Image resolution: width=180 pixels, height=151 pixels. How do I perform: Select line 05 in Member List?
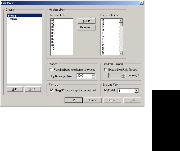pos(62,33)
